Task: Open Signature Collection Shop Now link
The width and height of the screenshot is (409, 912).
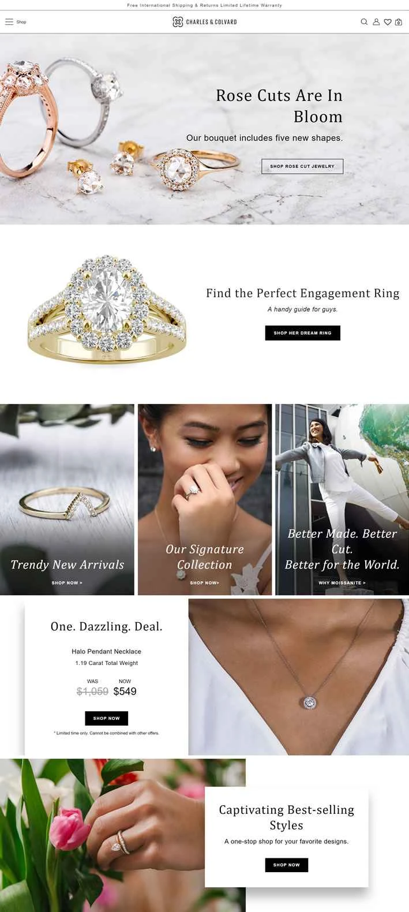Action: [204, 583]
